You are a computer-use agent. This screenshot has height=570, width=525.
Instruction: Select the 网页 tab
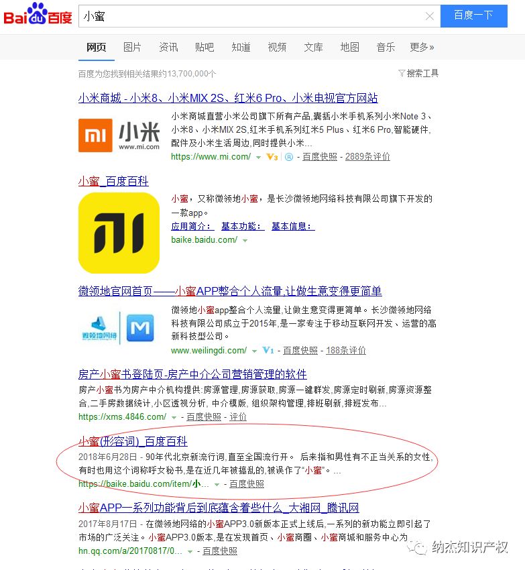click(x=97, y=47)
